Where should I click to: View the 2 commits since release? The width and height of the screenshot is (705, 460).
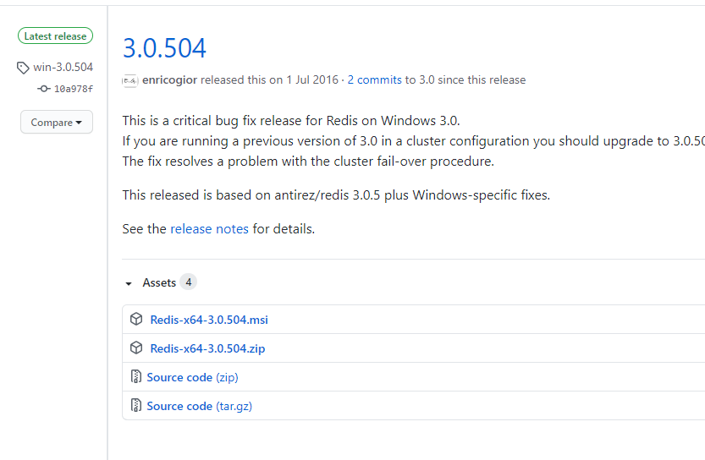pos(375,80)
